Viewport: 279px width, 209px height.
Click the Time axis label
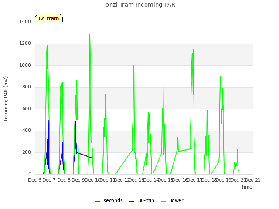[x=247, y=187]
